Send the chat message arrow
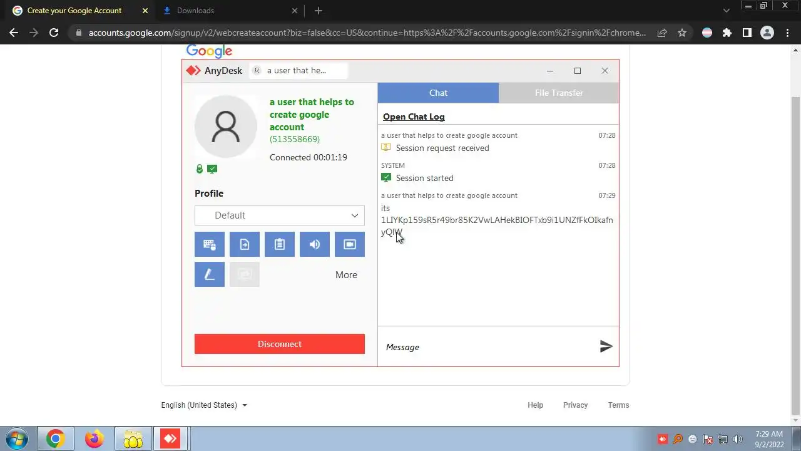The image size is (801, 451). coord(606,346)
